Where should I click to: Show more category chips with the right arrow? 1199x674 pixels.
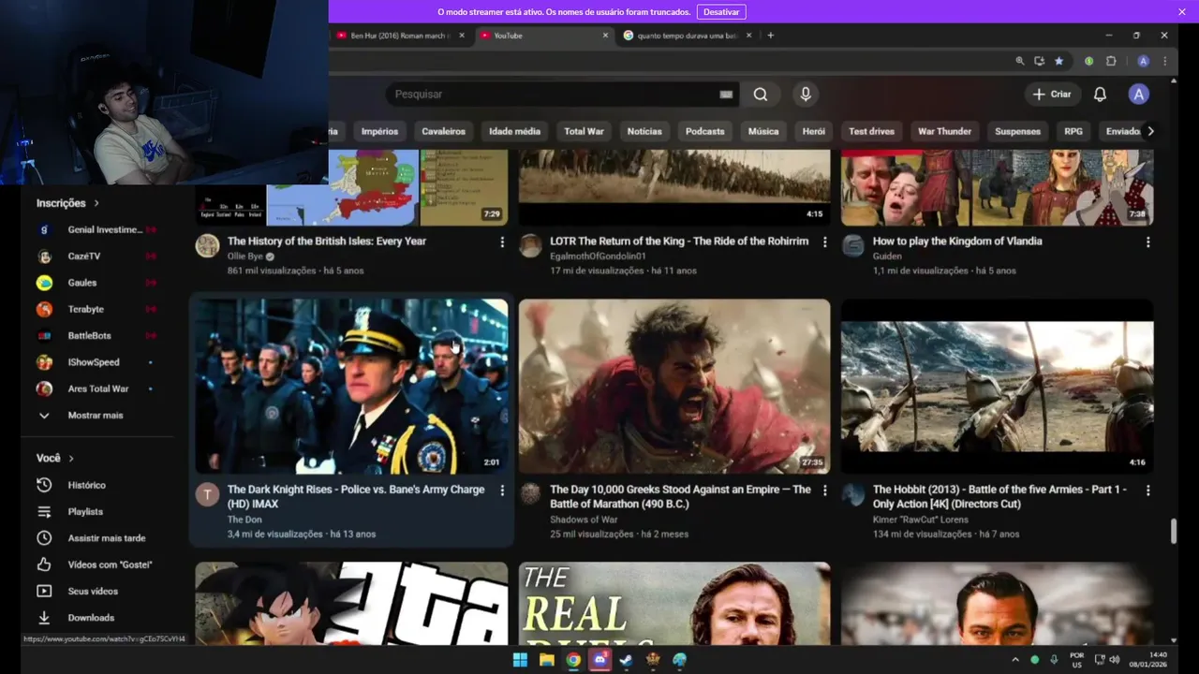(x=1150, y=131)
